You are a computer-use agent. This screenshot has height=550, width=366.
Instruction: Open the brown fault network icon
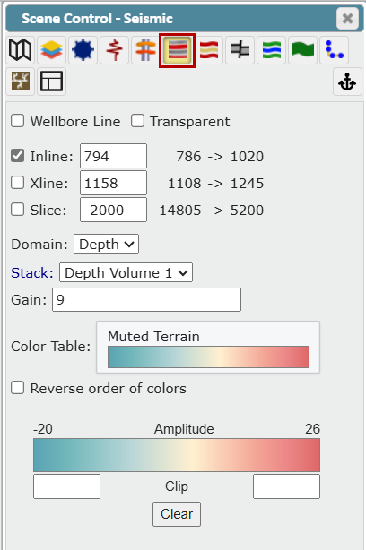tap(20, 82)
